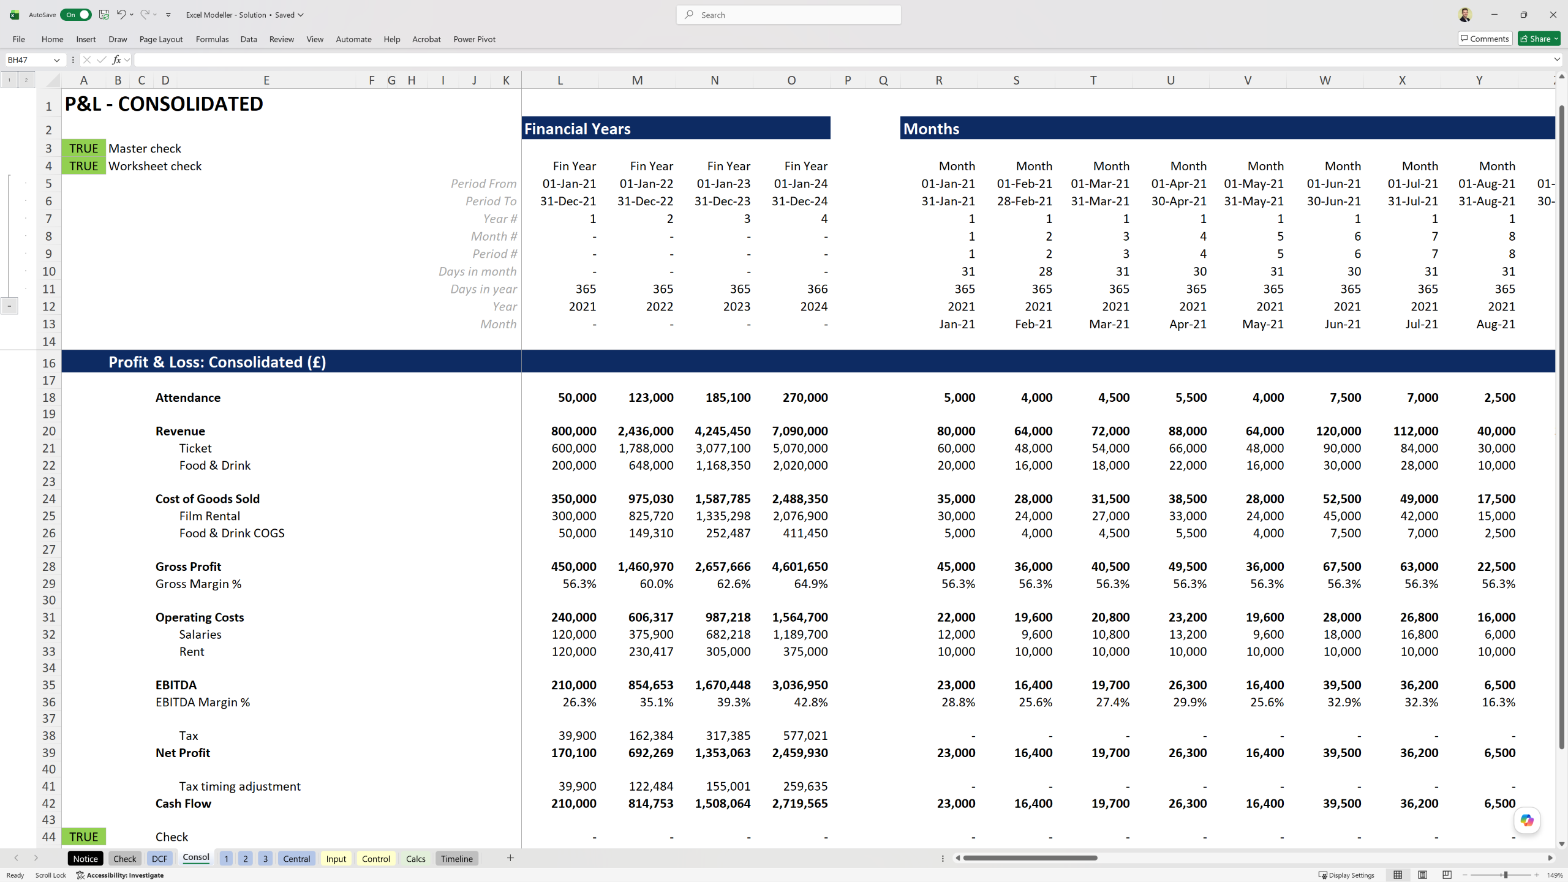
Task: Add a new sheet with plus icon
Action: (510, 858)
